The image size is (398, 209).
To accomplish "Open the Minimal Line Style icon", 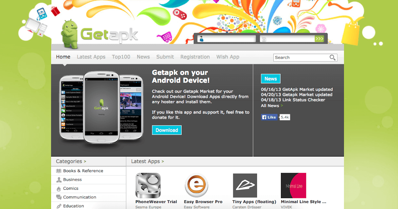I will pyautogui.click(x=294, y=185).
